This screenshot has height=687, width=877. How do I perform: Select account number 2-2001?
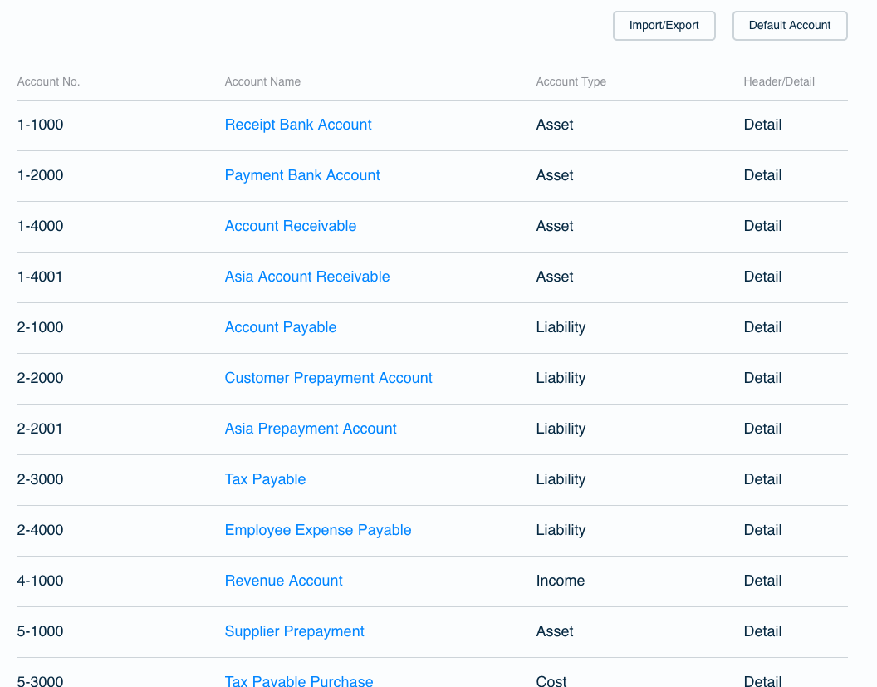[40, 429]
